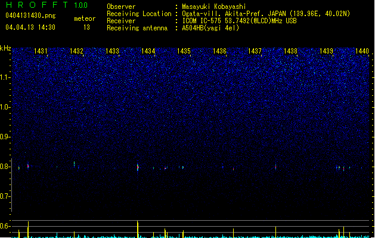Viewport: 375px width, 238px height.
Task: Click the 1433 time marker
Action: pos(112,51)
